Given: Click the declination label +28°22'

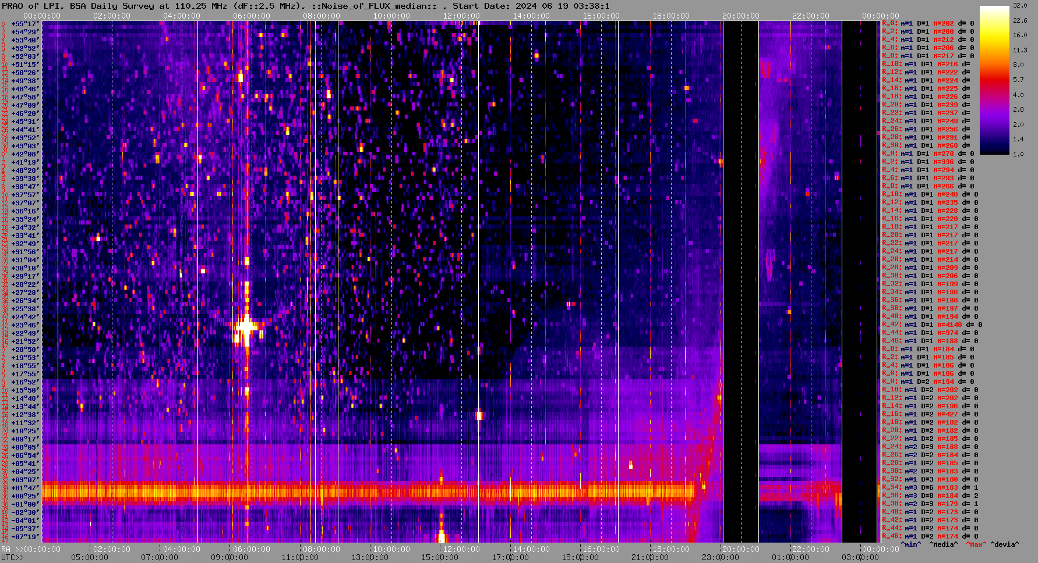Looking at the screenshot, I should click(25, 284).
